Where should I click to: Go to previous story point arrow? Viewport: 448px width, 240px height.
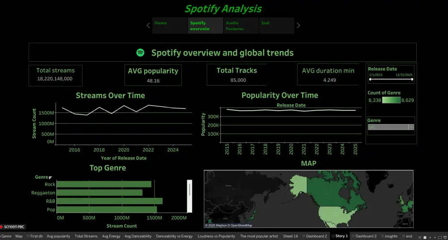point(148,26)
